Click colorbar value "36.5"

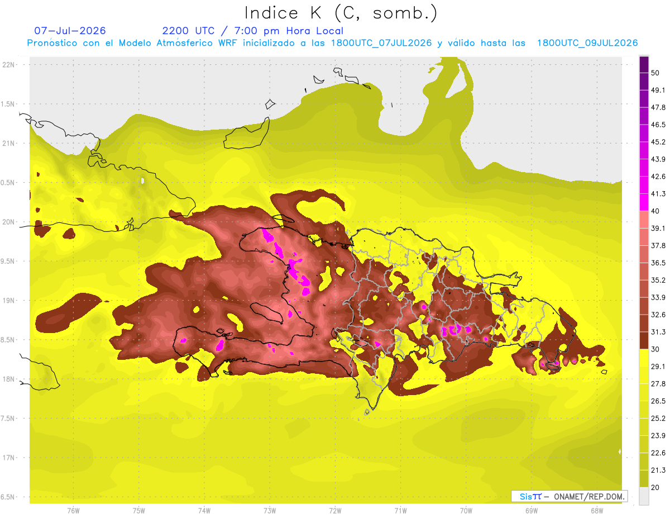658,263
